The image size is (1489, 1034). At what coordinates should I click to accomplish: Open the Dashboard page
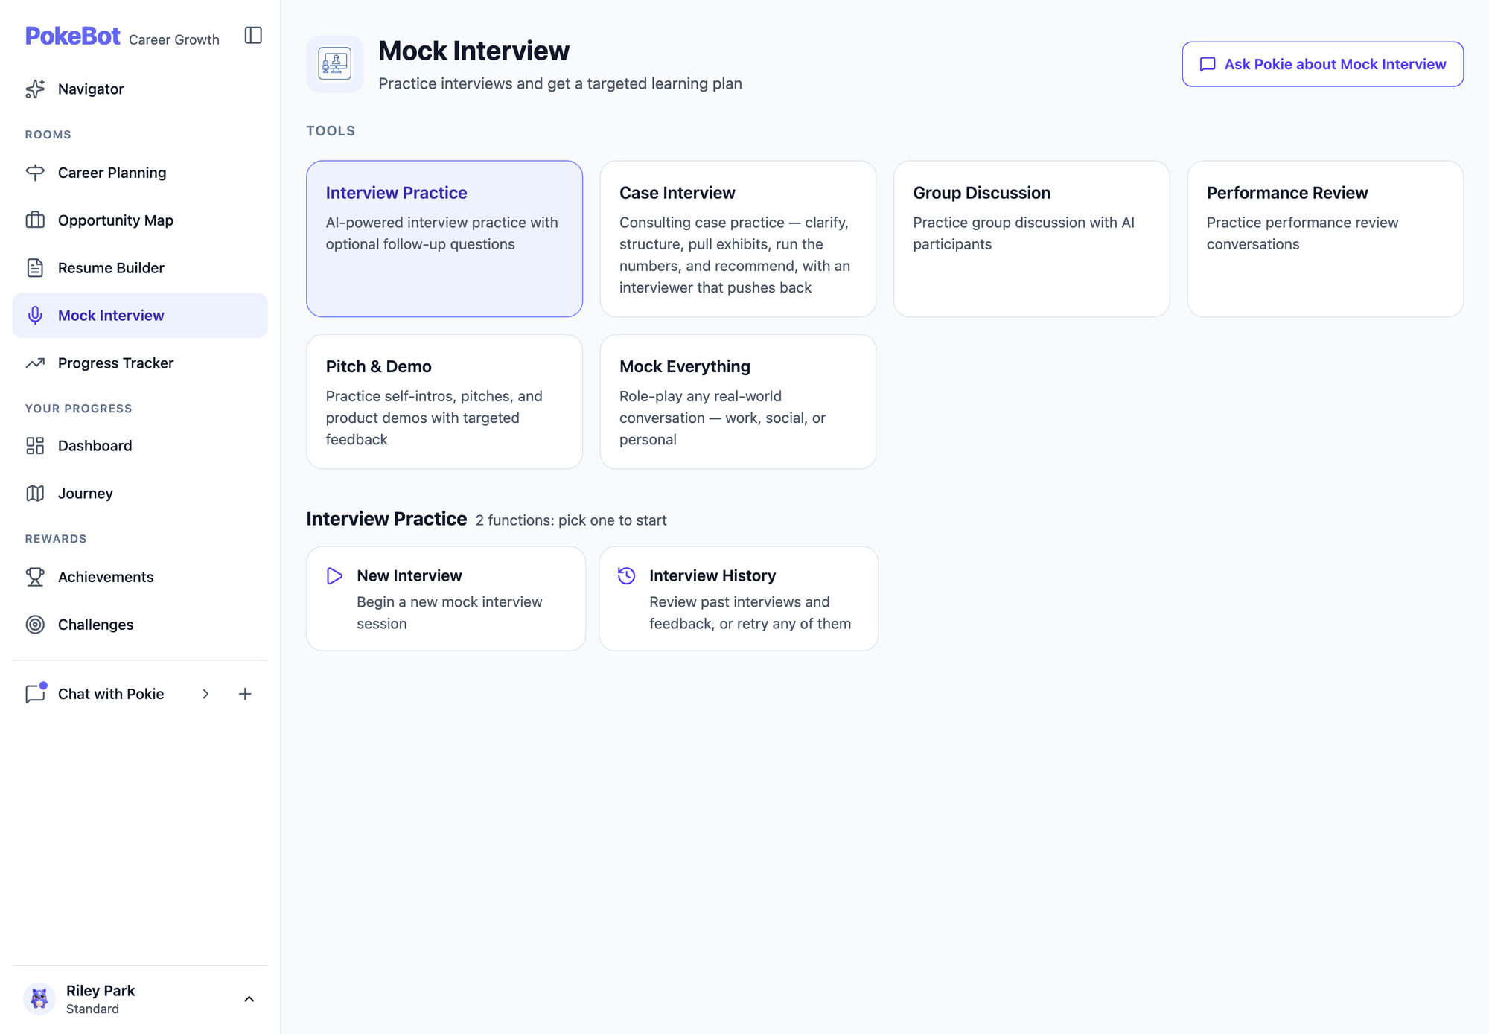pos(140,446)
